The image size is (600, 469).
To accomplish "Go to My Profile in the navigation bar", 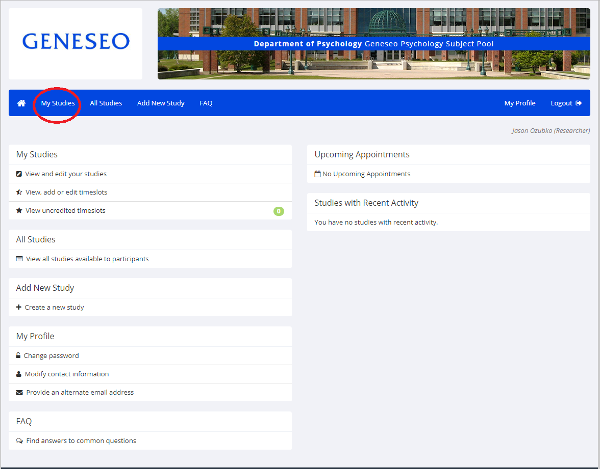I will click(x=520, y=103).
